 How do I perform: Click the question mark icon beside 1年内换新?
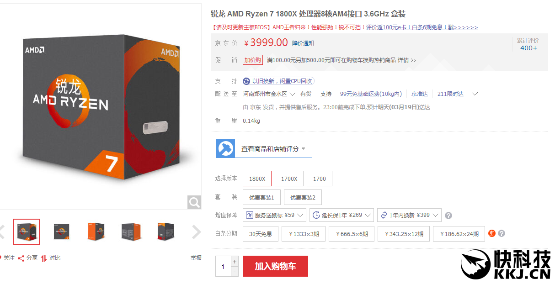tap(448, 216)
